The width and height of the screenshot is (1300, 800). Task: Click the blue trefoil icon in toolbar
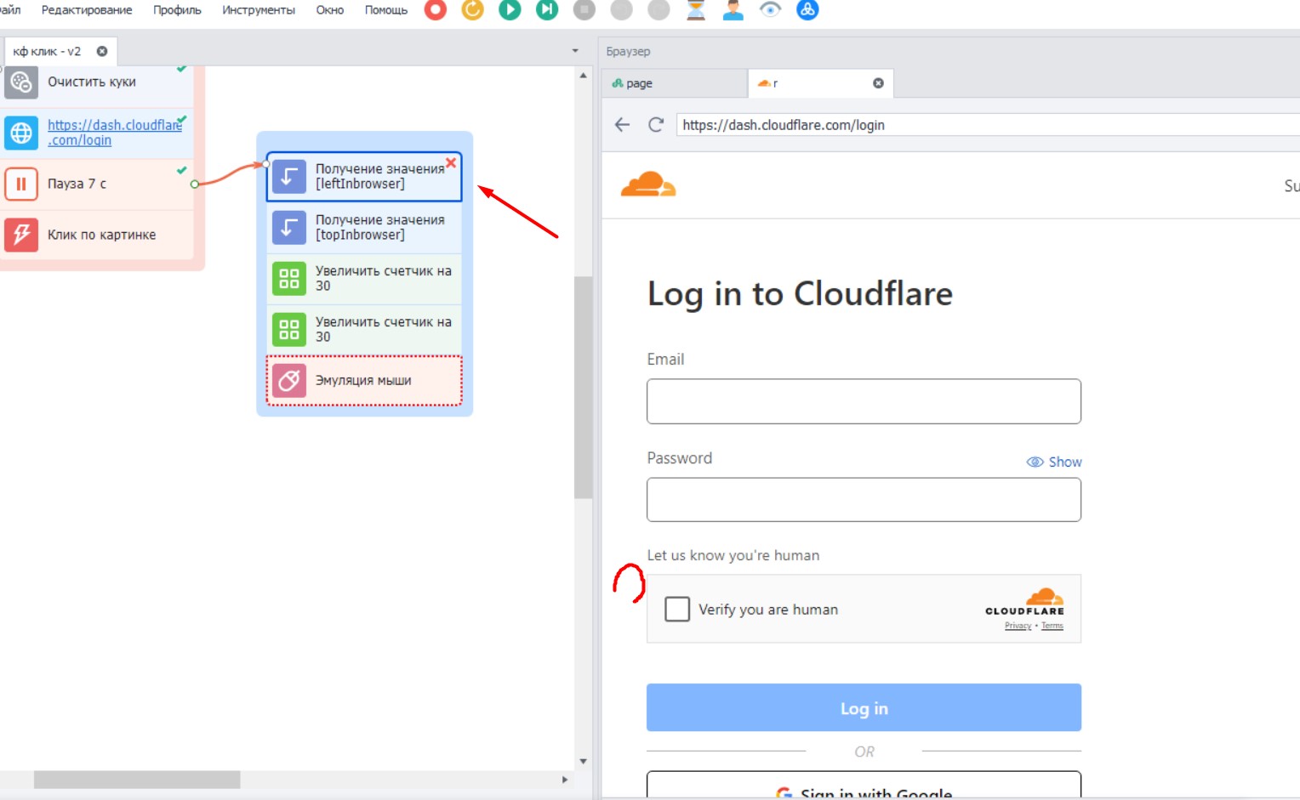point(807,9)
